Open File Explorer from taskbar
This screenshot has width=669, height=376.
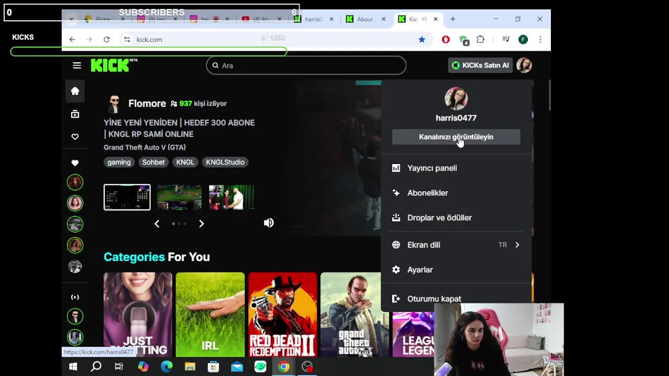click(x=190, y=367)
